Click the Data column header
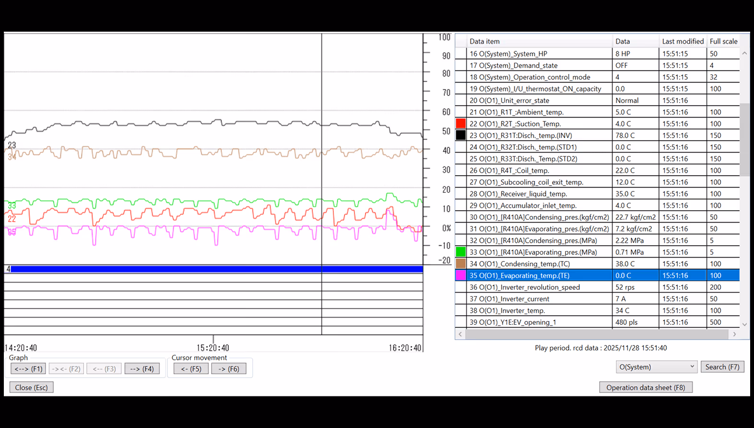 pos(636,41)
